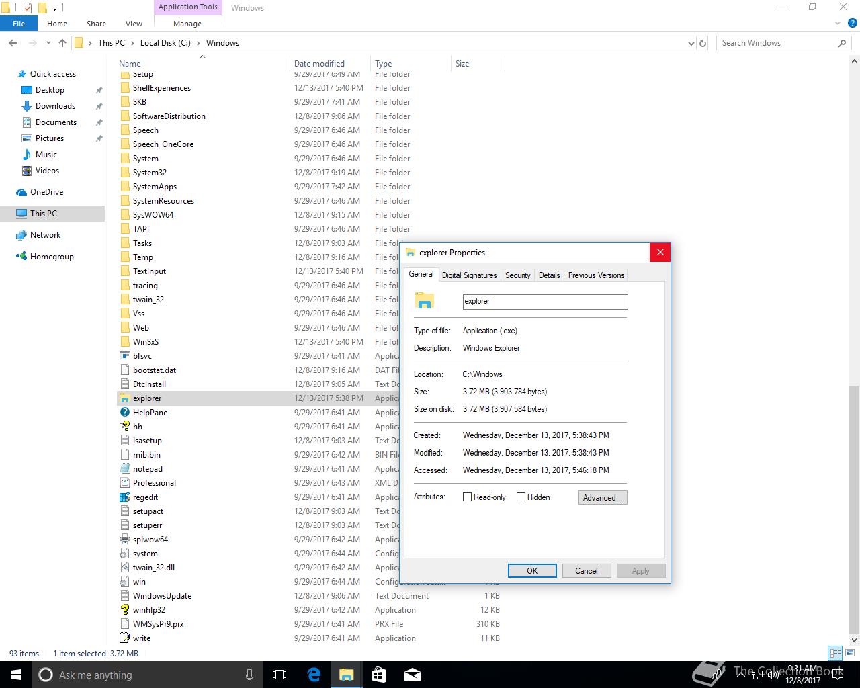Click the search magnifier icon
Screen dimensions: 860x688
[x=842, y=43]
